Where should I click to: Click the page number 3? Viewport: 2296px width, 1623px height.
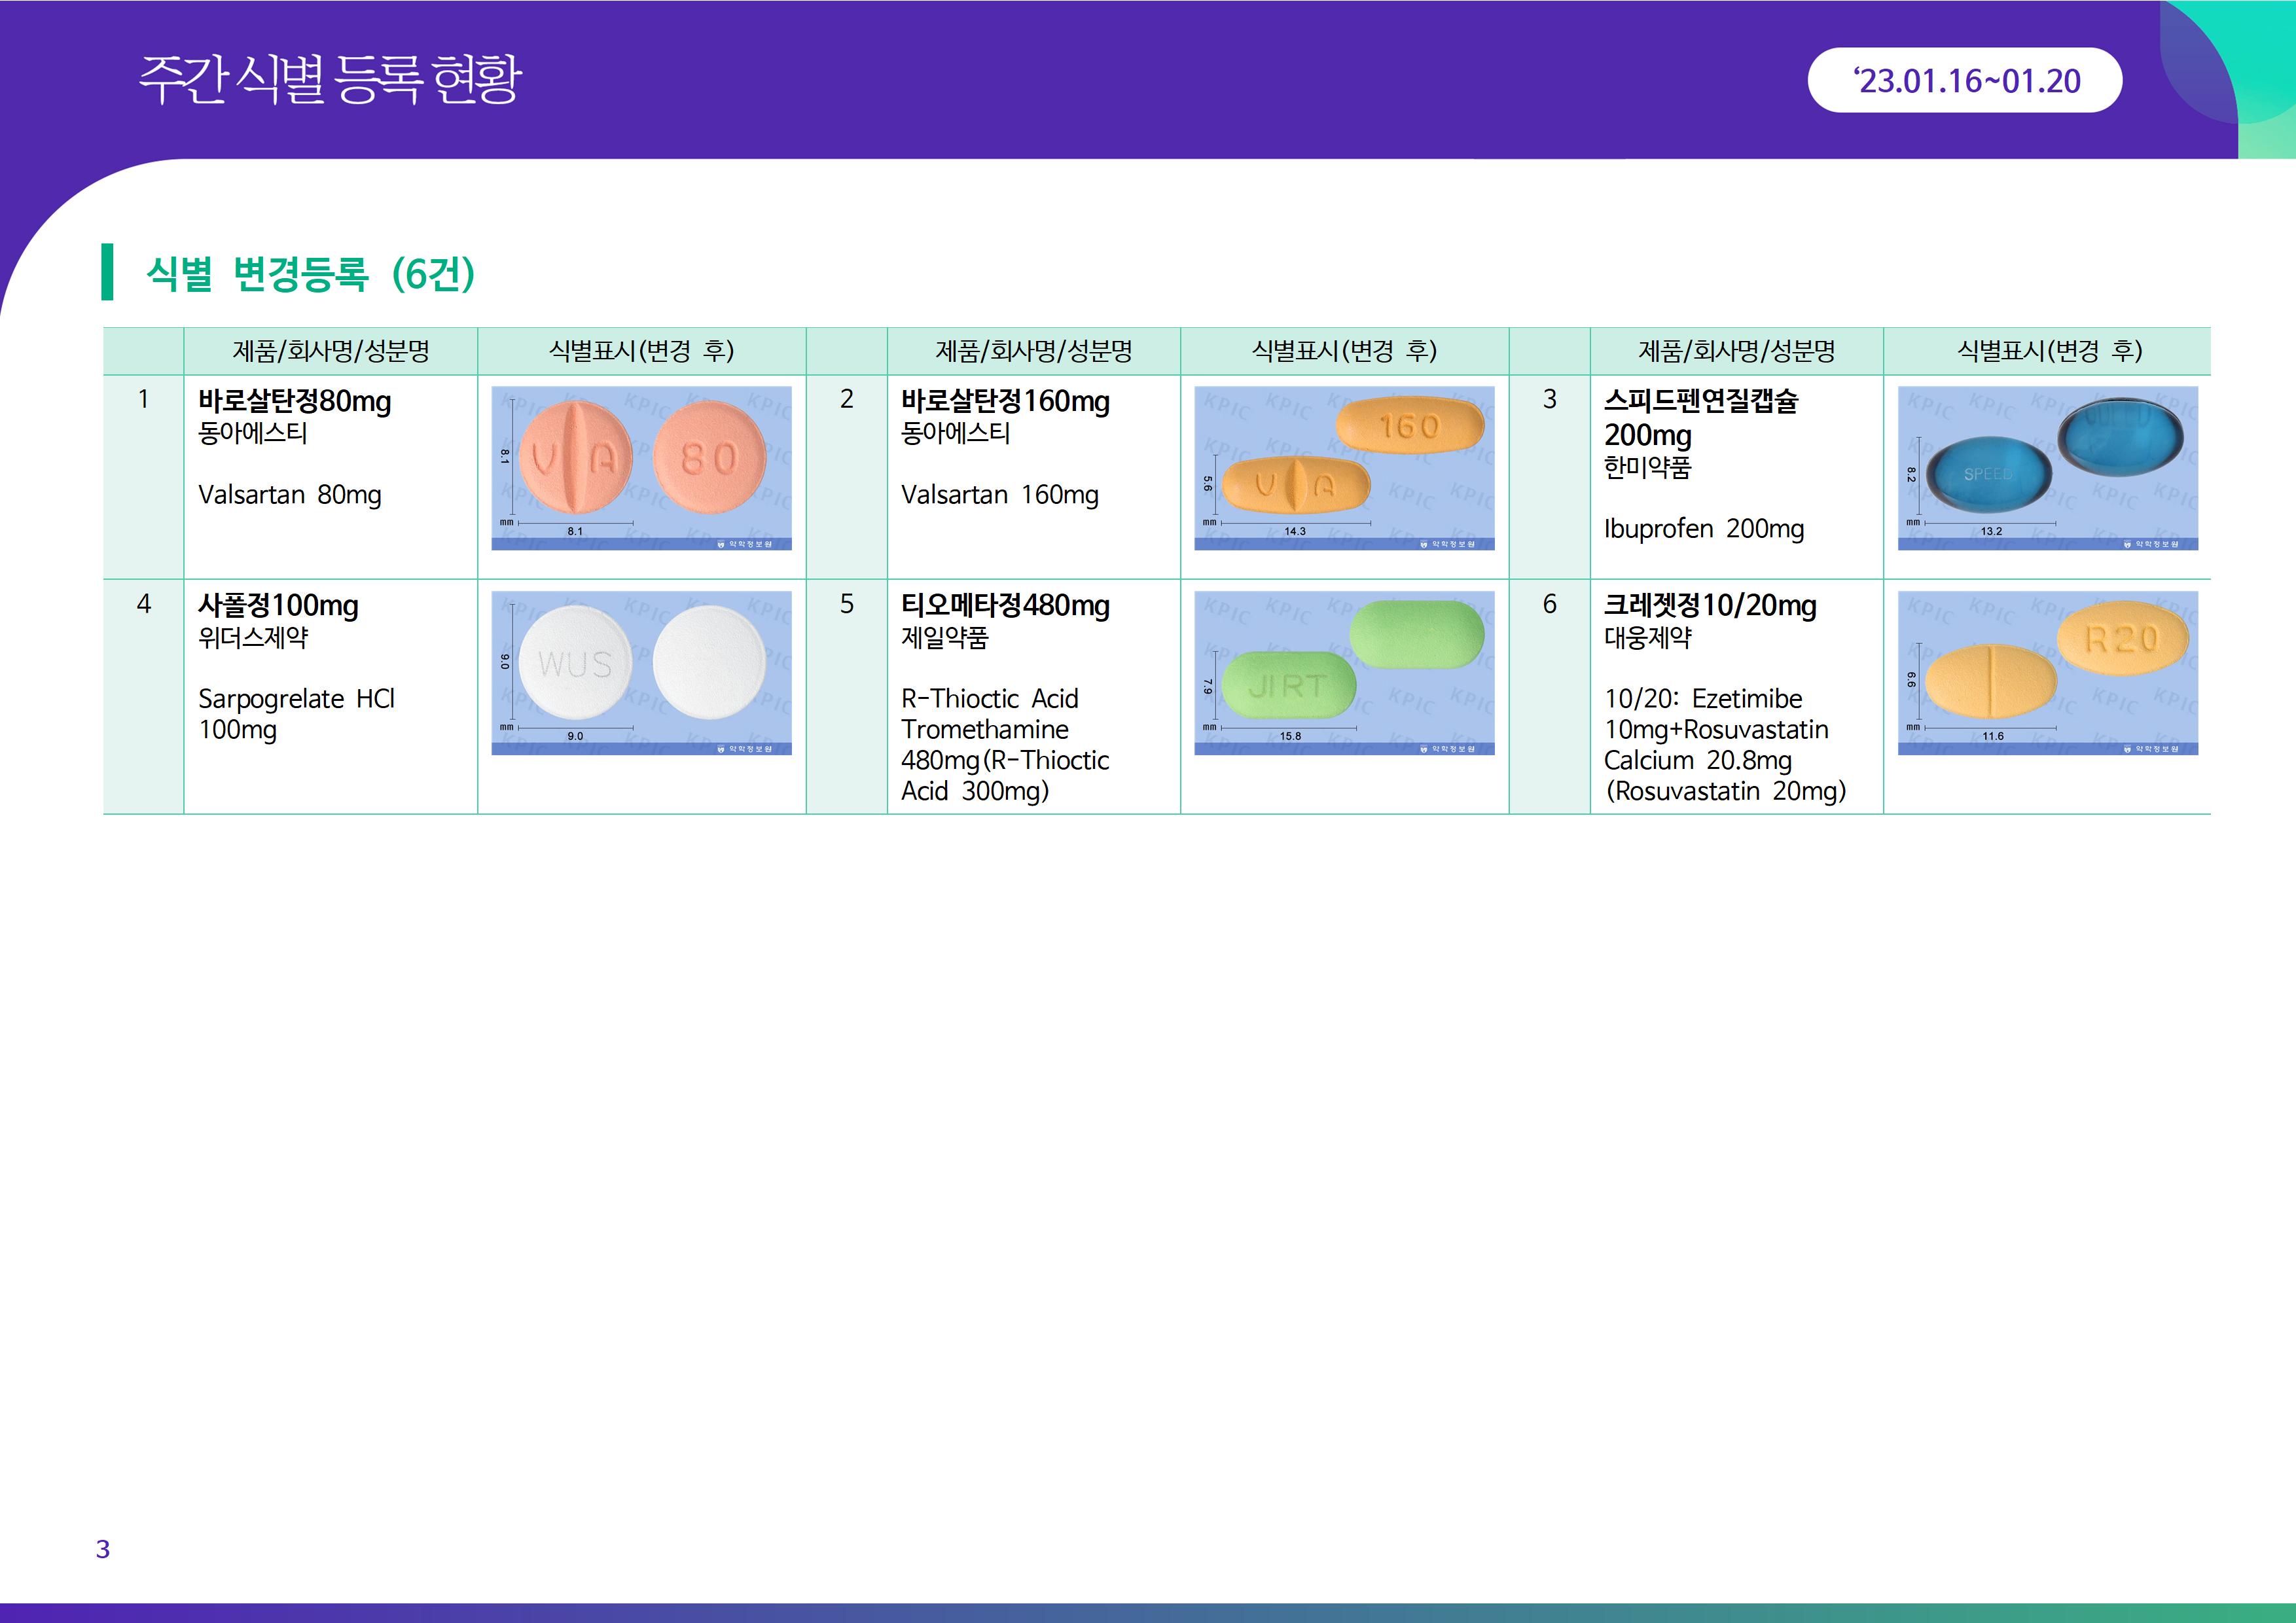click(x=103, y=1549)
